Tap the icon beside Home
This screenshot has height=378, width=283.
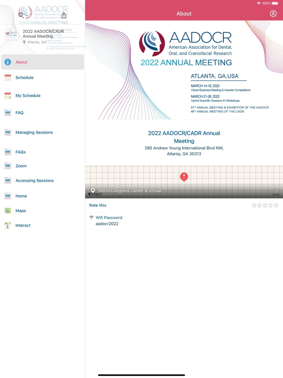8,196
